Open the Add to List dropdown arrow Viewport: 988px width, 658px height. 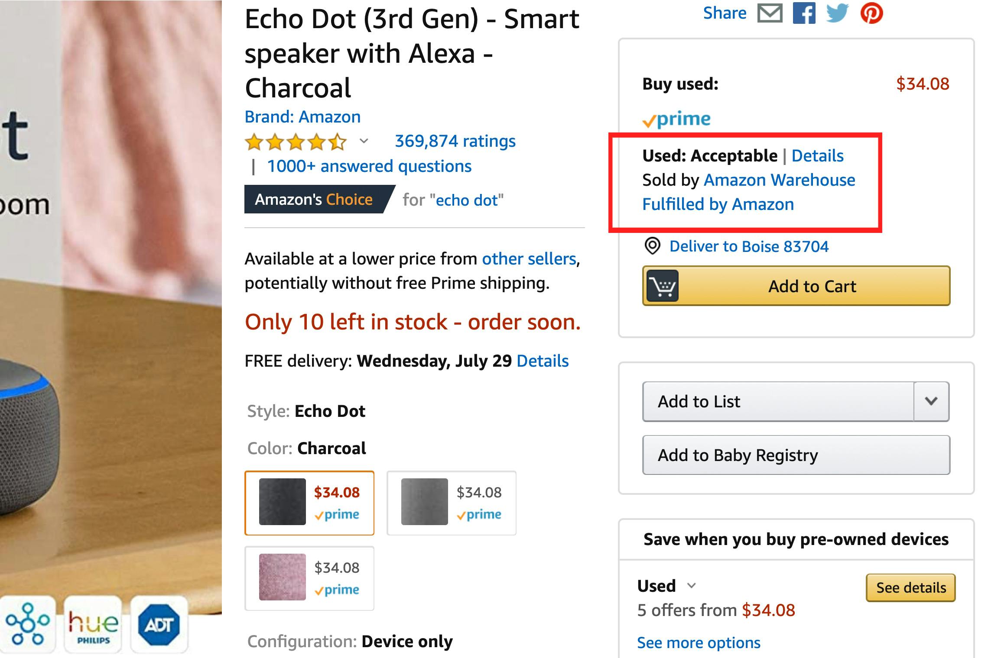coord(931,401)
